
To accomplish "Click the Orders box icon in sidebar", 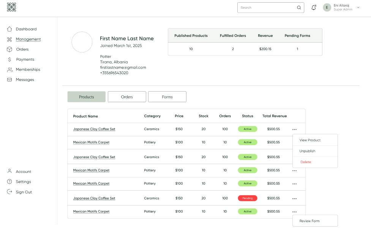I will click(9, 49).
